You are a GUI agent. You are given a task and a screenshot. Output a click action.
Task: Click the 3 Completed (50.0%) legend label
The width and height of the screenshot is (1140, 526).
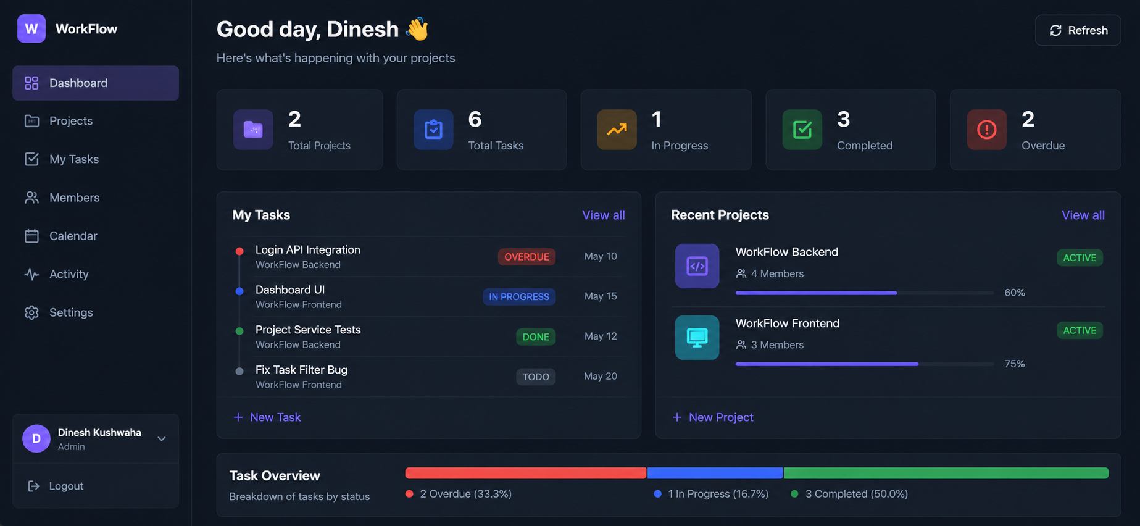click(857, 494)
